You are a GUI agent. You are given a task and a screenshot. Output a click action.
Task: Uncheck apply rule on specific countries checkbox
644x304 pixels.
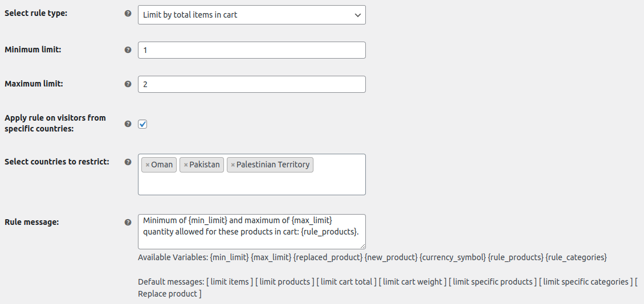click(142, 124)
